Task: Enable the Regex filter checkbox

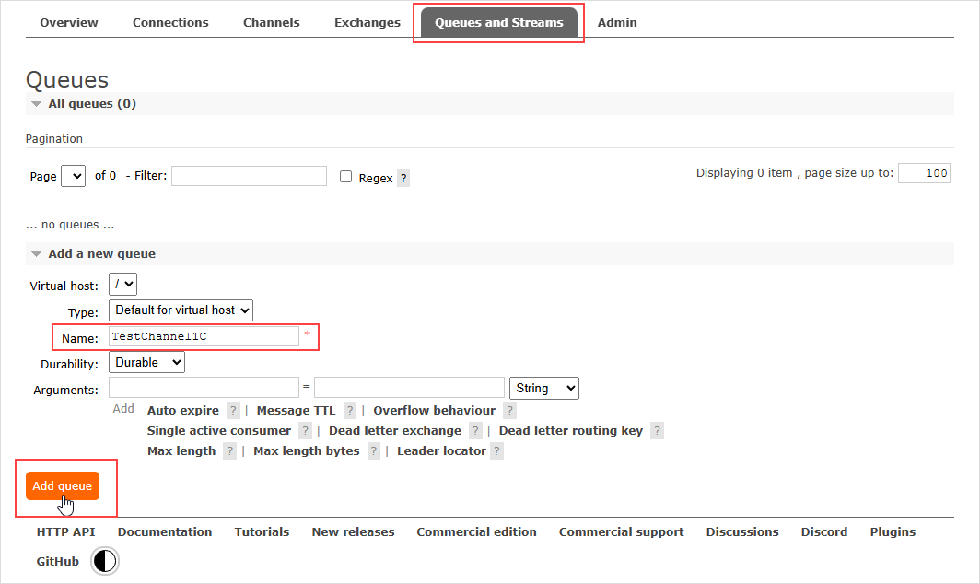Action: [346, 177]
